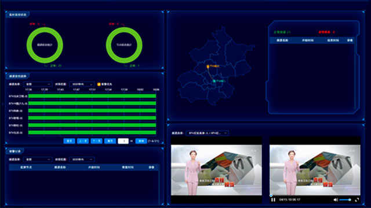
Task: Go to the previous page of trends
Action: [x=83, y=141]
